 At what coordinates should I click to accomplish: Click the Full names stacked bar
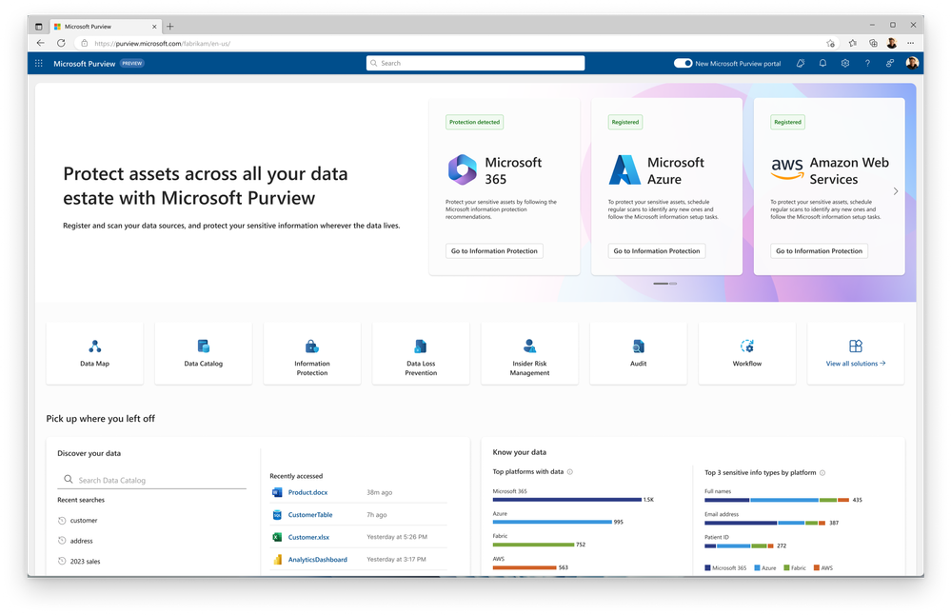coord(777,501)
